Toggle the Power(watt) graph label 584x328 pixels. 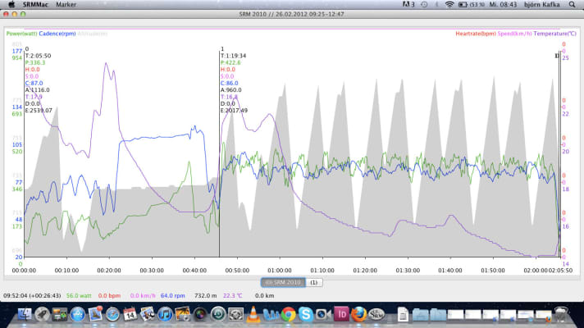click(21, 34)
